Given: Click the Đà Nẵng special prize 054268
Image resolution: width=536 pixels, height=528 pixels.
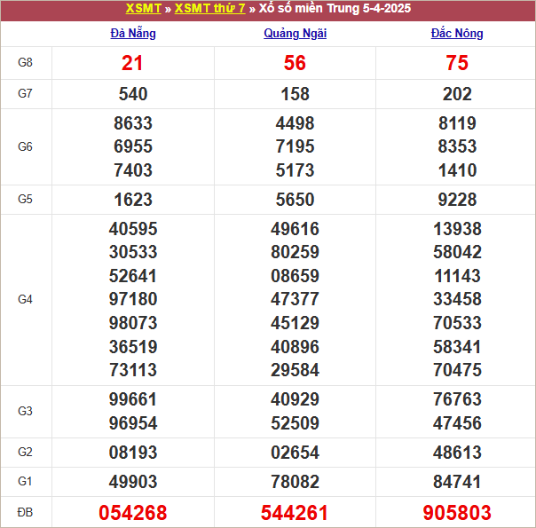Looking at the screenshot, I should click(132, 513).
